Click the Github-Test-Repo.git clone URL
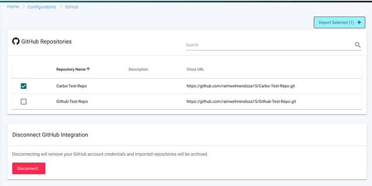Screen dimensions: 372x186 click(x=241, y=102)
